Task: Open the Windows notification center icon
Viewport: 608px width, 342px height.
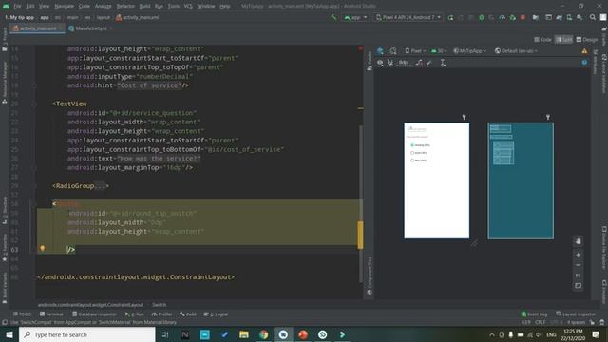Action: 596,334
